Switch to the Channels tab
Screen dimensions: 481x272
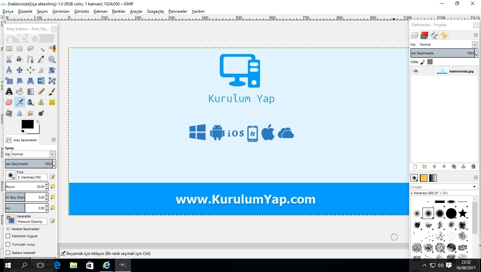click(x=424, y=35)
